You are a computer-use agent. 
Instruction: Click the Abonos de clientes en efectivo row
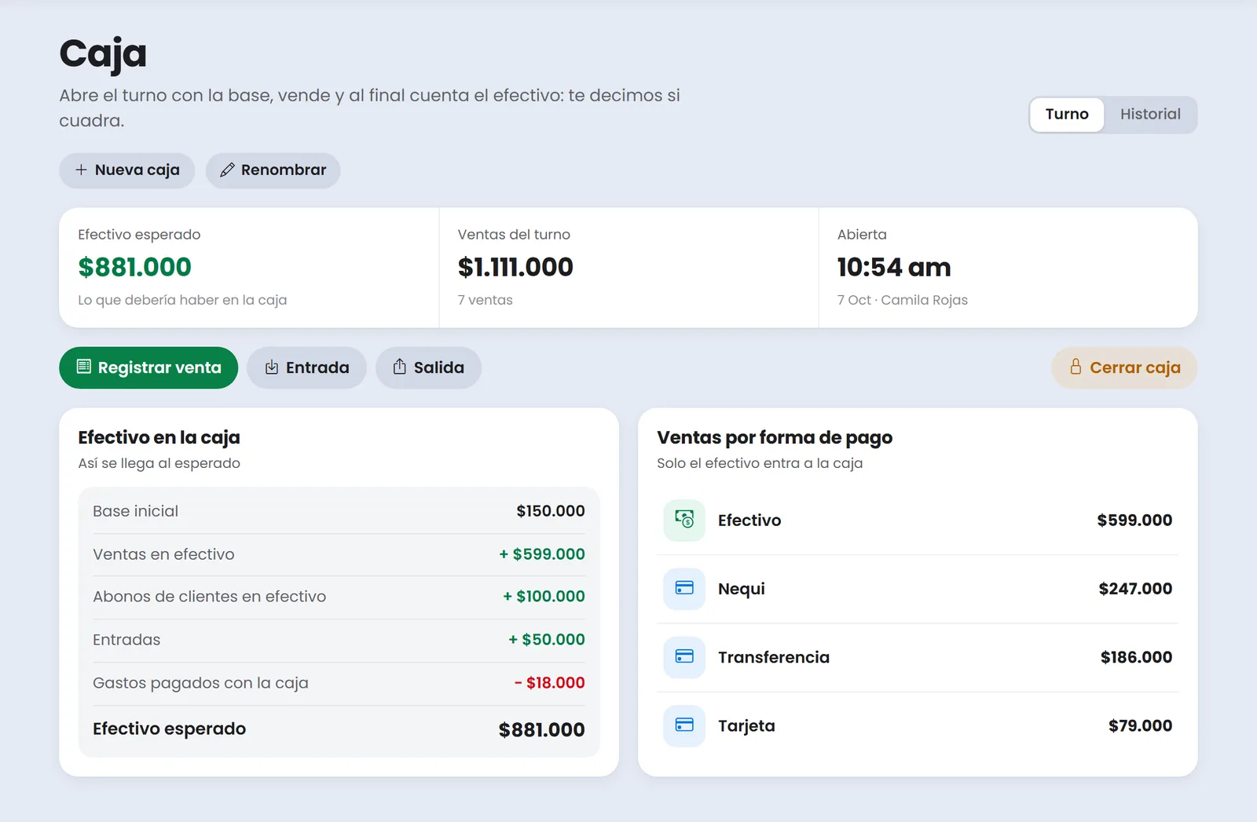tap(339, 597)
